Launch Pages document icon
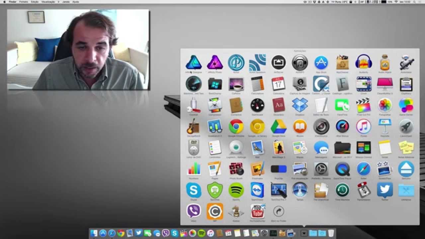 (x=215, y=169)
